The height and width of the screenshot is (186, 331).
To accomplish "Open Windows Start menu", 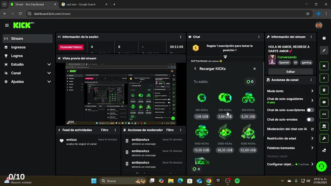I will click(x=94, y=181).
